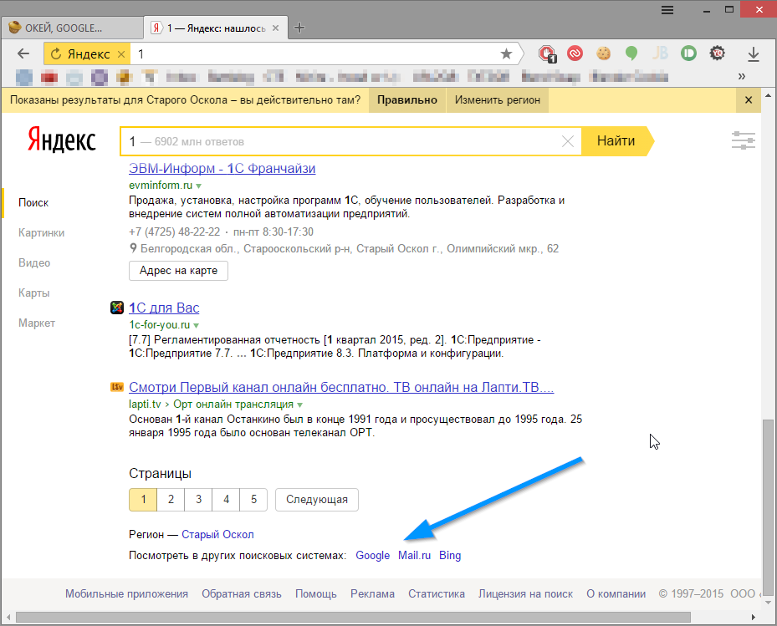
Task: Click the Lapti.TV result favicon
Action: click(x=117, y=387)
